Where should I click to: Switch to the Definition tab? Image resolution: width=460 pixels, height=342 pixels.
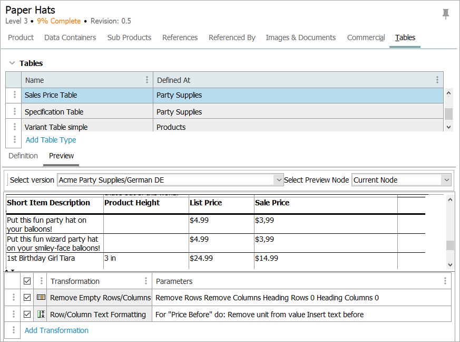(x=23, y=156)
